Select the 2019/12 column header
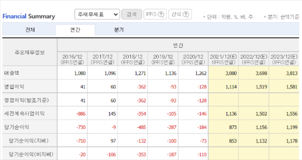 [163, 59]
